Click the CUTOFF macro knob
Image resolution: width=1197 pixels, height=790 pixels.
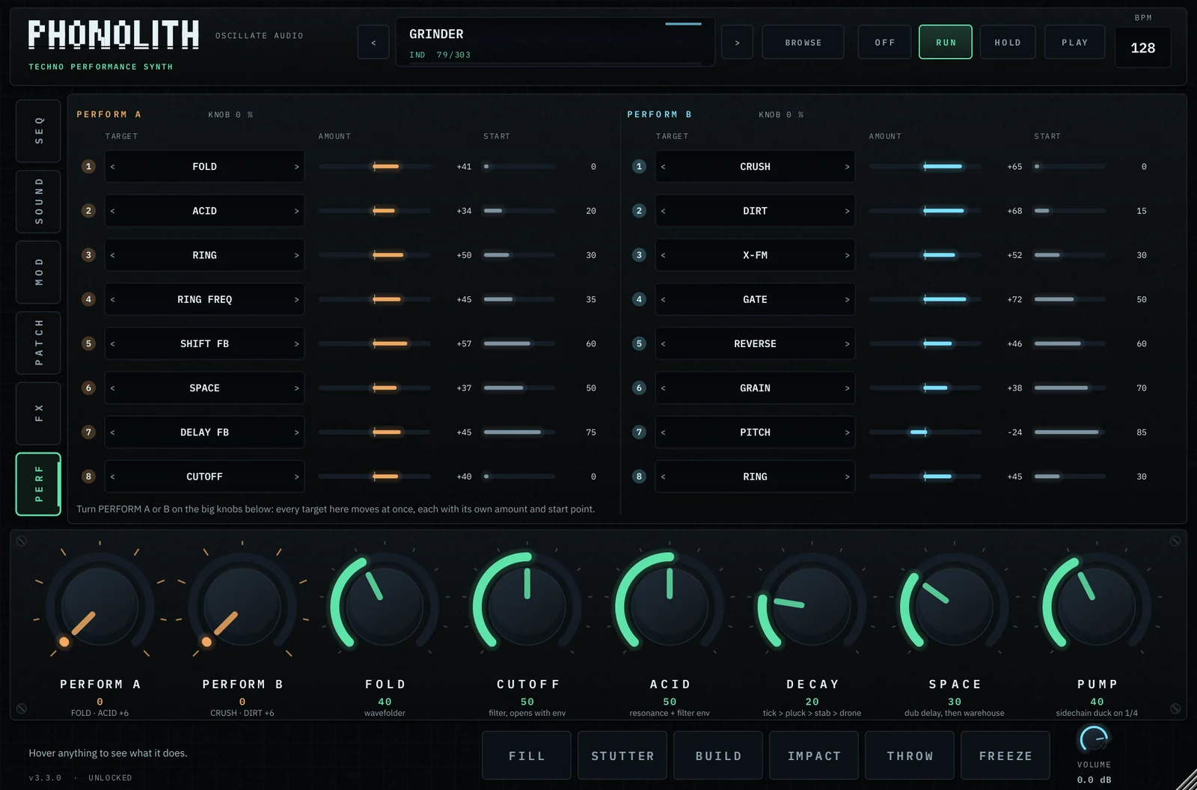pyautogui.click(x=527, y=604)
